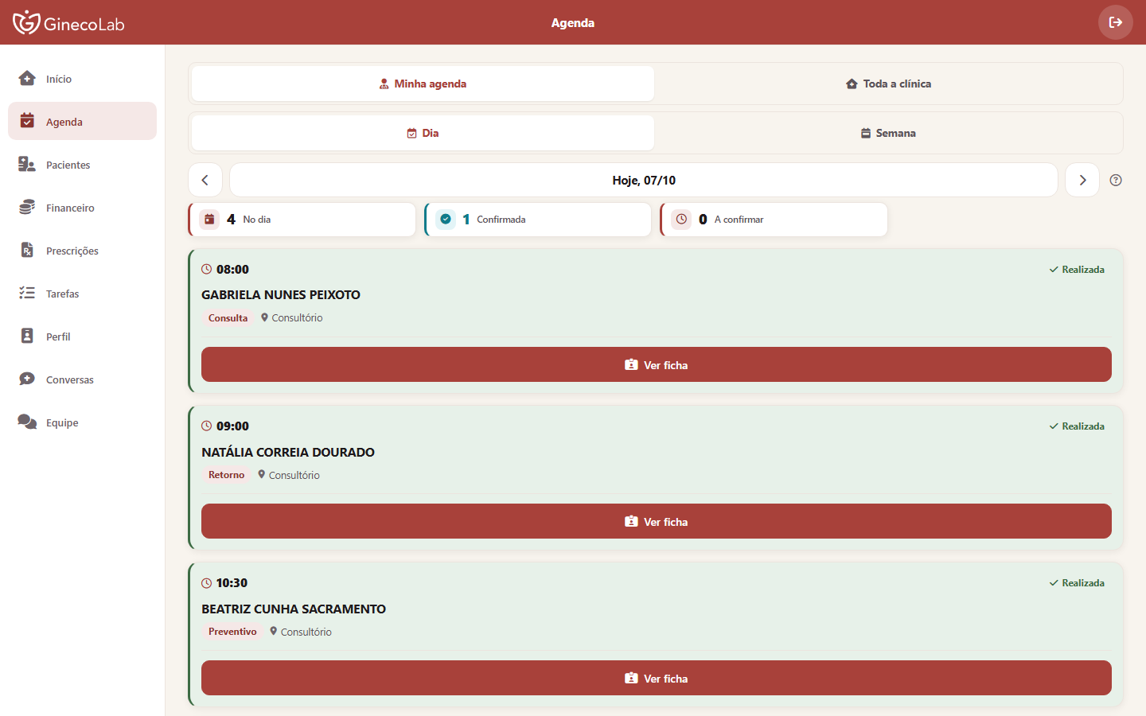Screen dimensions: 1146x716
Task: Switch to Toda a clínica tab
Action: [888, 84]
